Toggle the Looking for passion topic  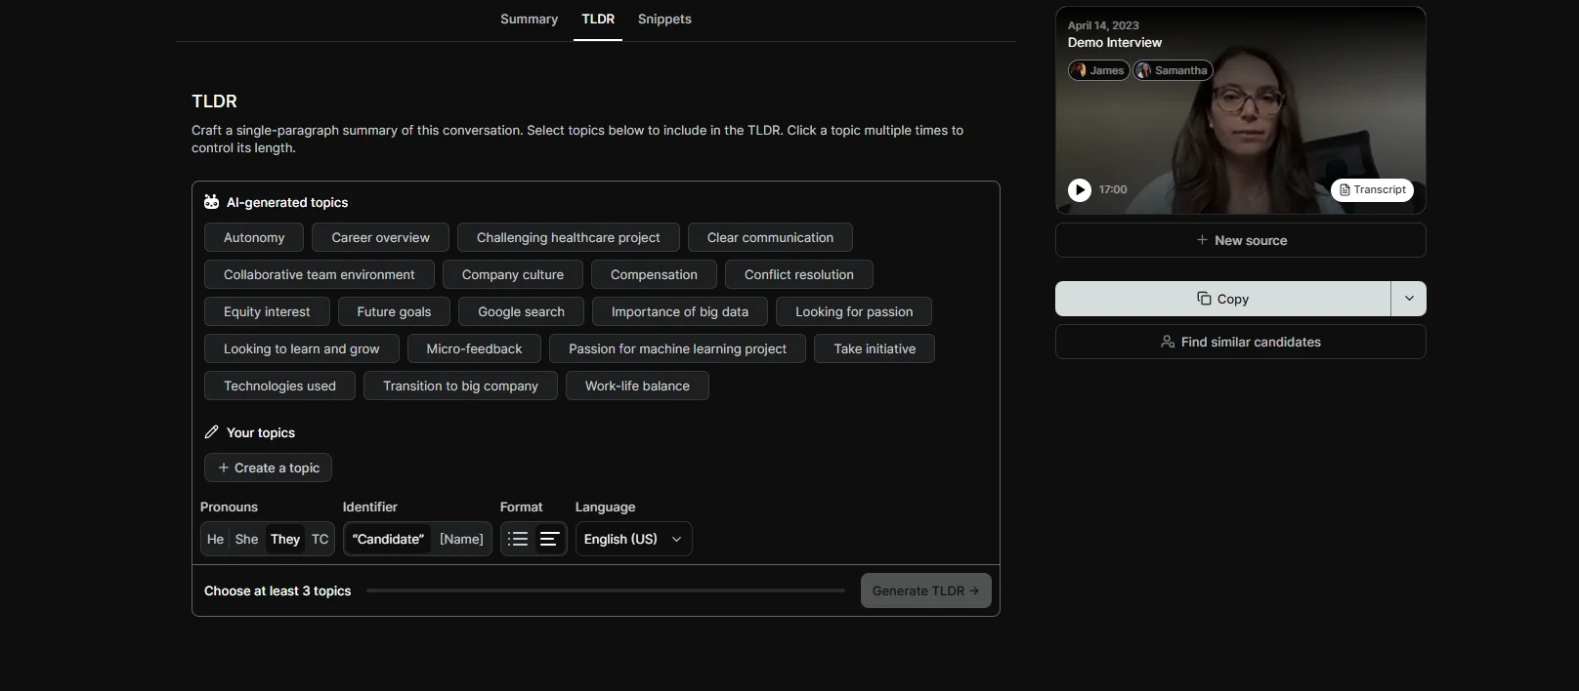tap(854, 311)
